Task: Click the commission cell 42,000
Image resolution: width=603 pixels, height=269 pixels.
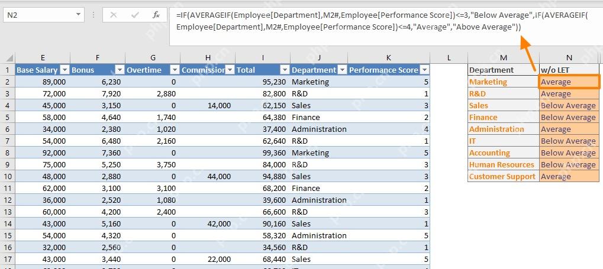Action: (x=208, y=223)
